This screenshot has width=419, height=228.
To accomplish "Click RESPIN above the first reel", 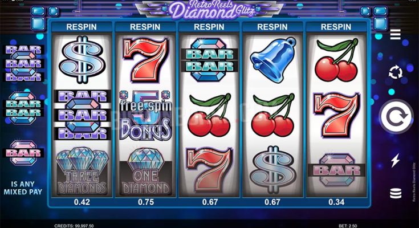I will (82, 27).
